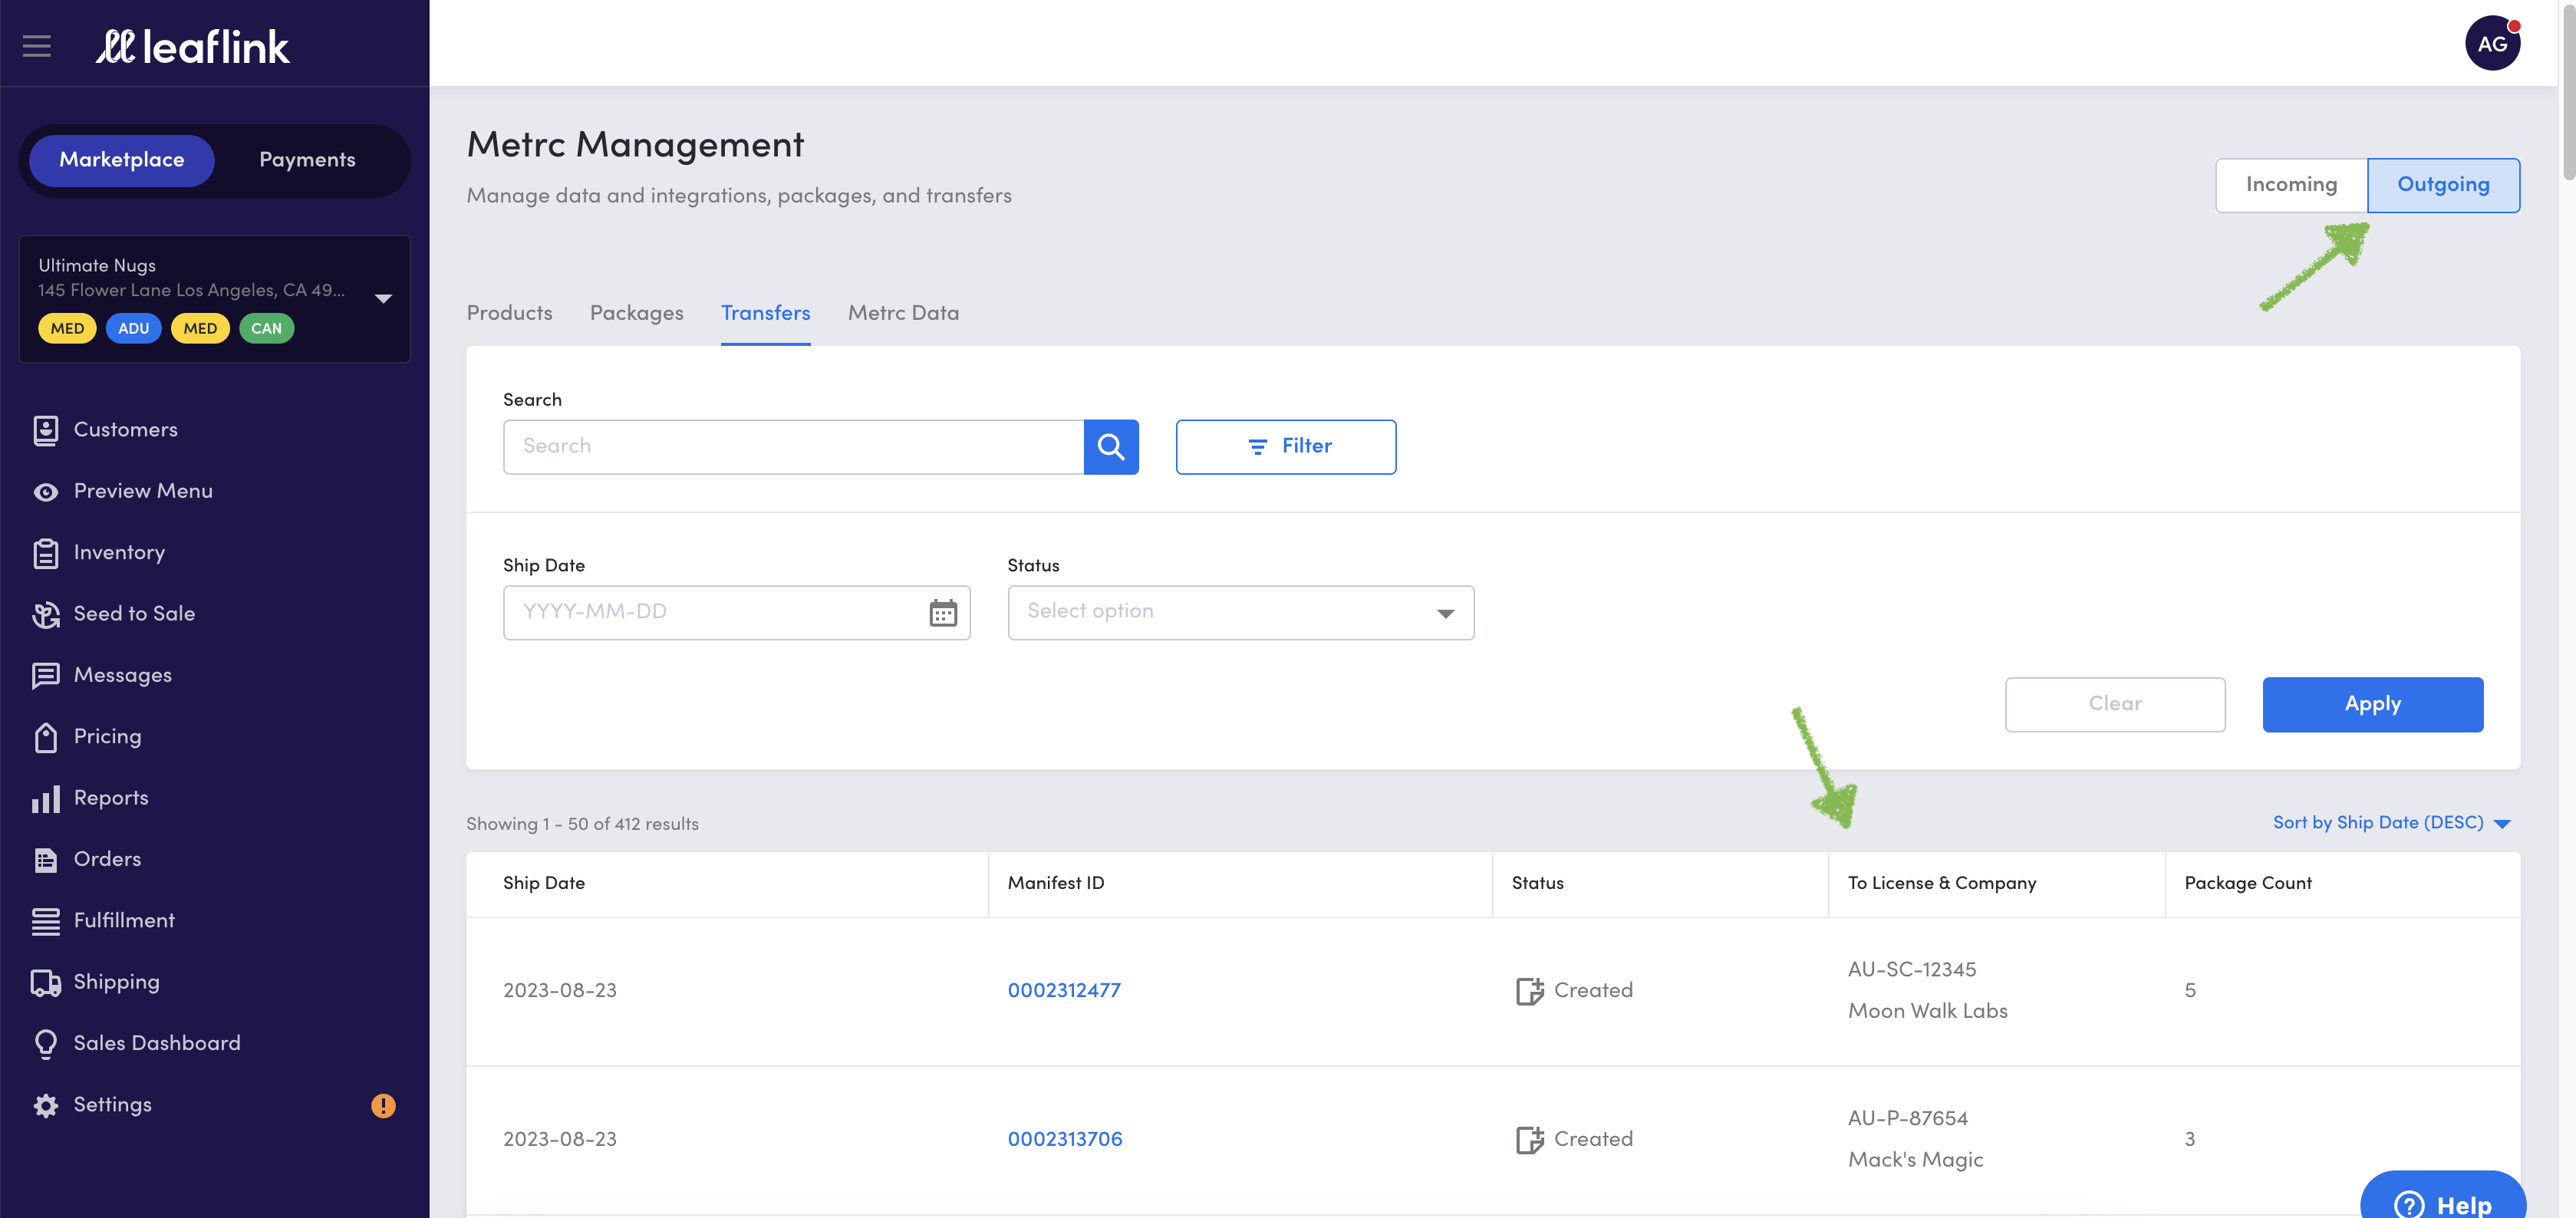
Task: Click the Messages chat icon
Action: (45, 676)
